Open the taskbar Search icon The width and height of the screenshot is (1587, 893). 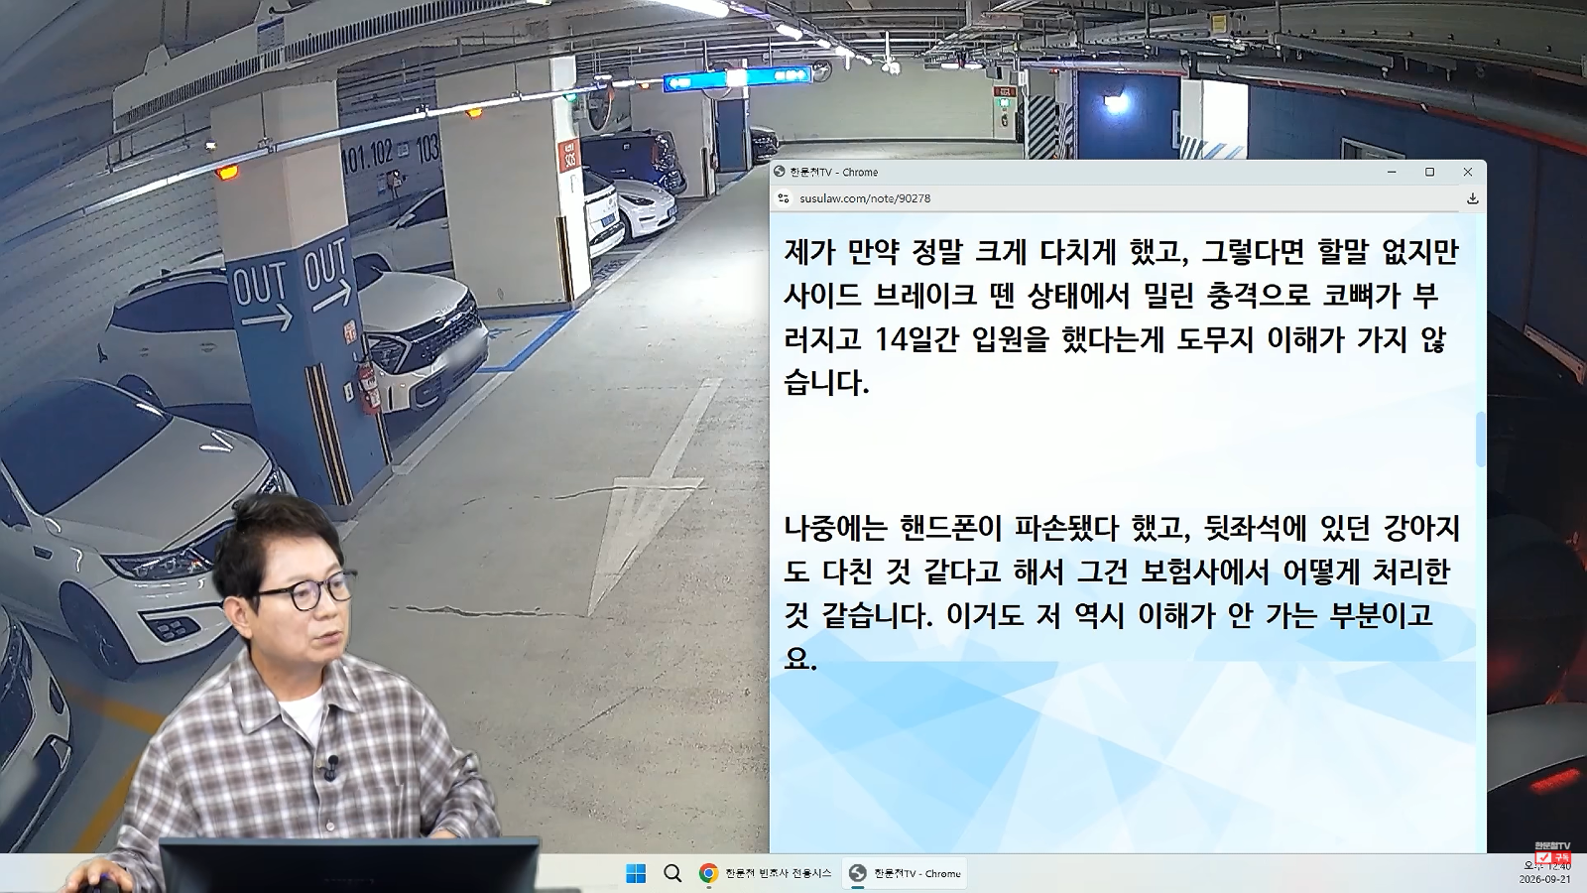point(672,873)
